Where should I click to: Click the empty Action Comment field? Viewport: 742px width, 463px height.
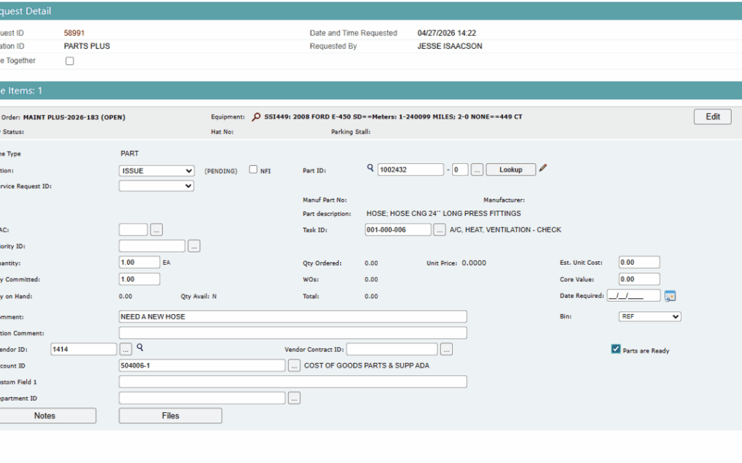pos(293,333)
